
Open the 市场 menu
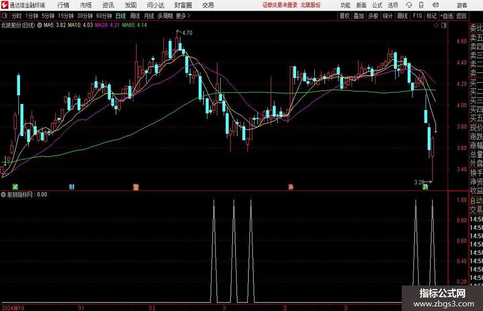(86, 5)
